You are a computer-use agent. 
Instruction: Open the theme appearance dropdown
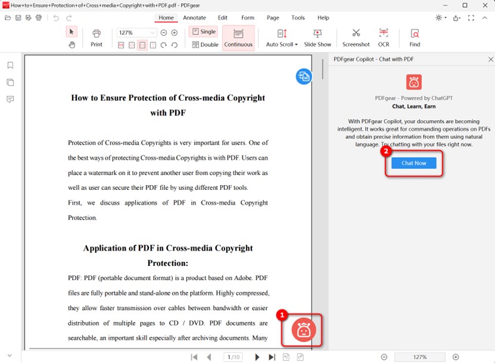tap(439, 18)
